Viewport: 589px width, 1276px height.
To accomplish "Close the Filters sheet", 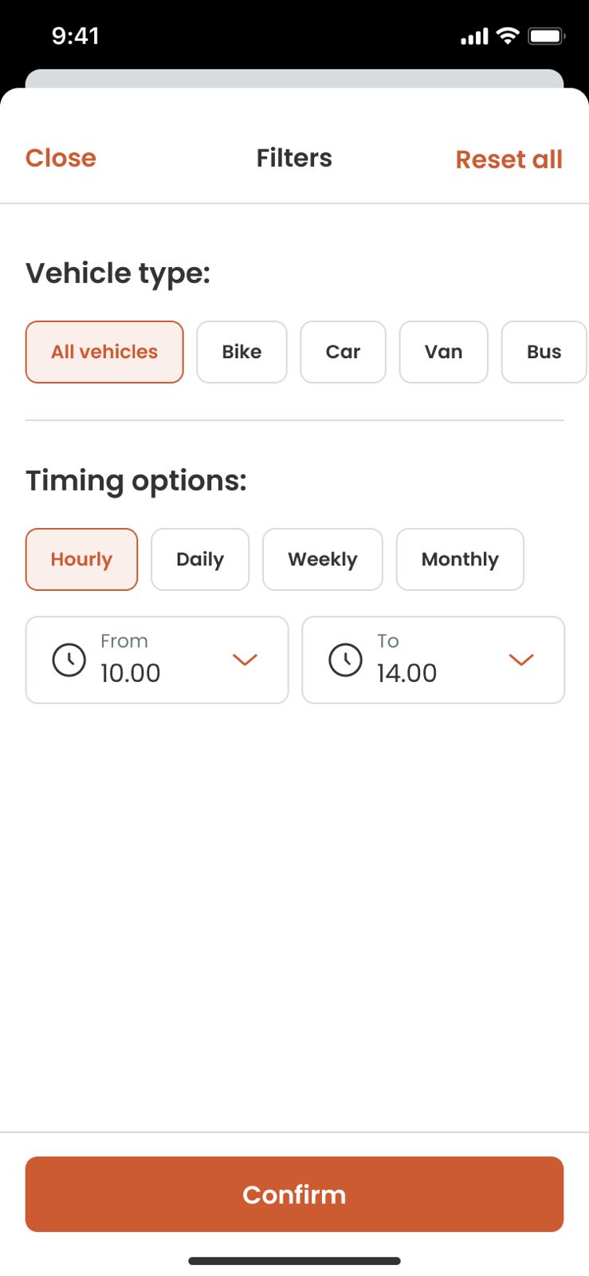I will (61, 158).
